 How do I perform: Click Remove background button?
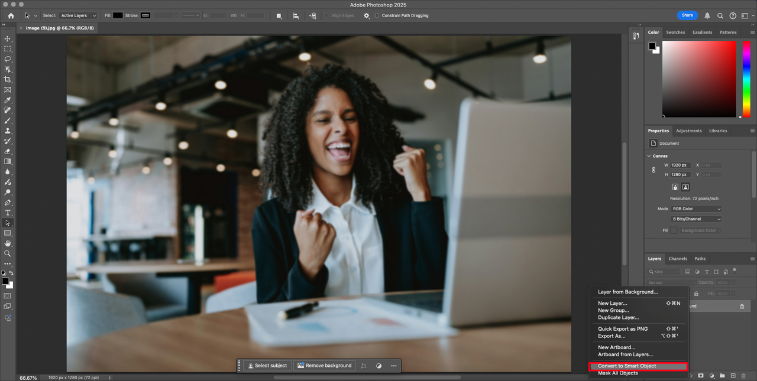(325, 366)
